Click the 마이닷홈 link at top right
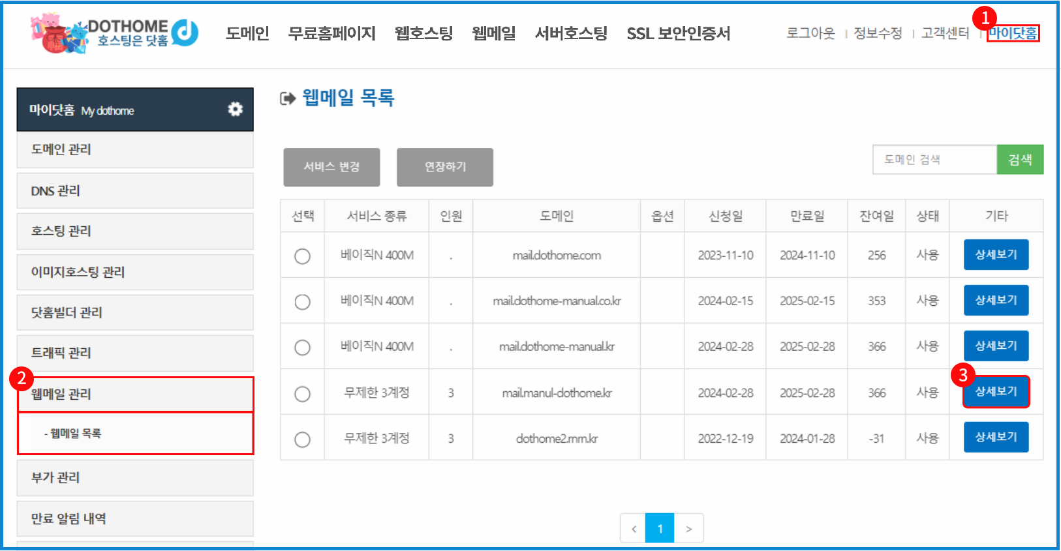This screenshot has height=551, width=1061. click(1013, 33)
